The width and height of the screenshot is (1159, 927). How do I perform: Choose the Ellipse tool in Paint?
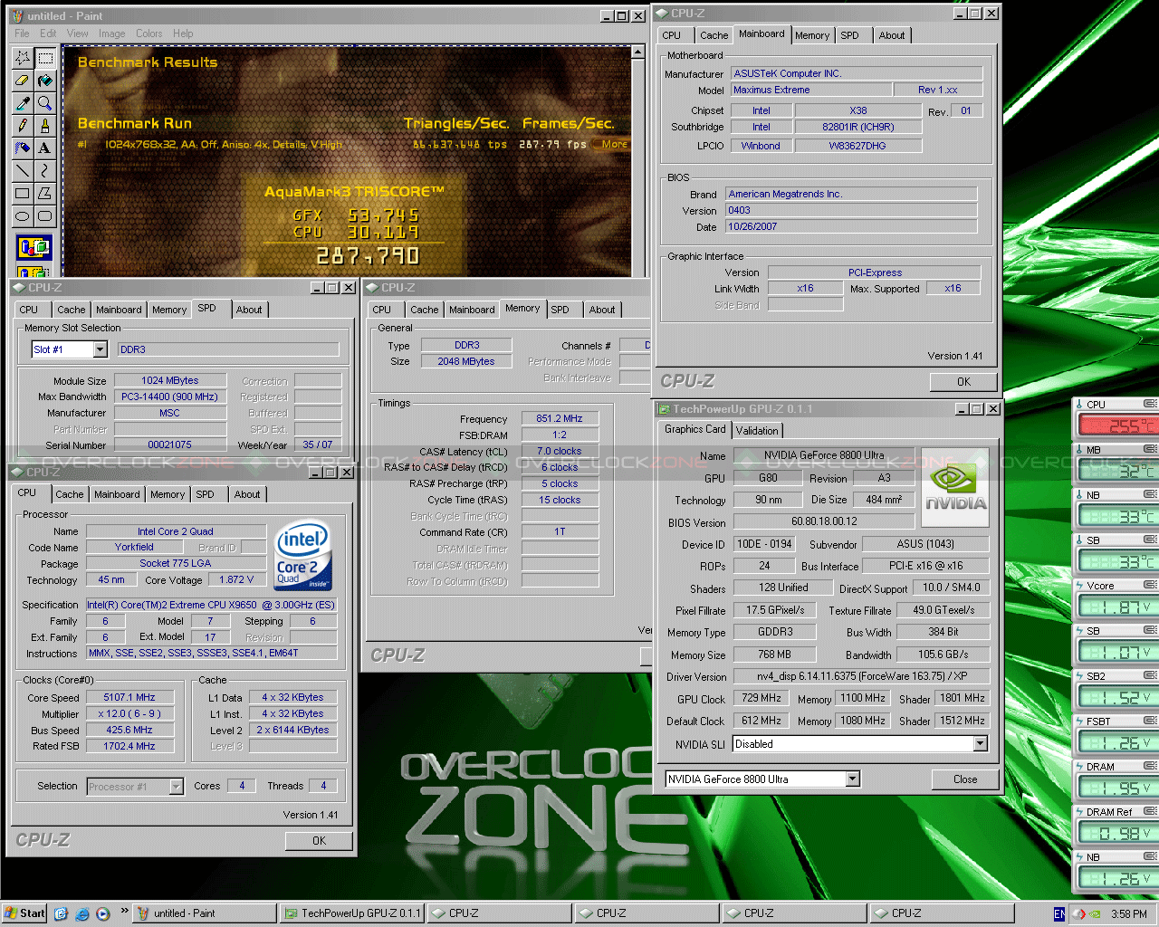click(23, 215)
